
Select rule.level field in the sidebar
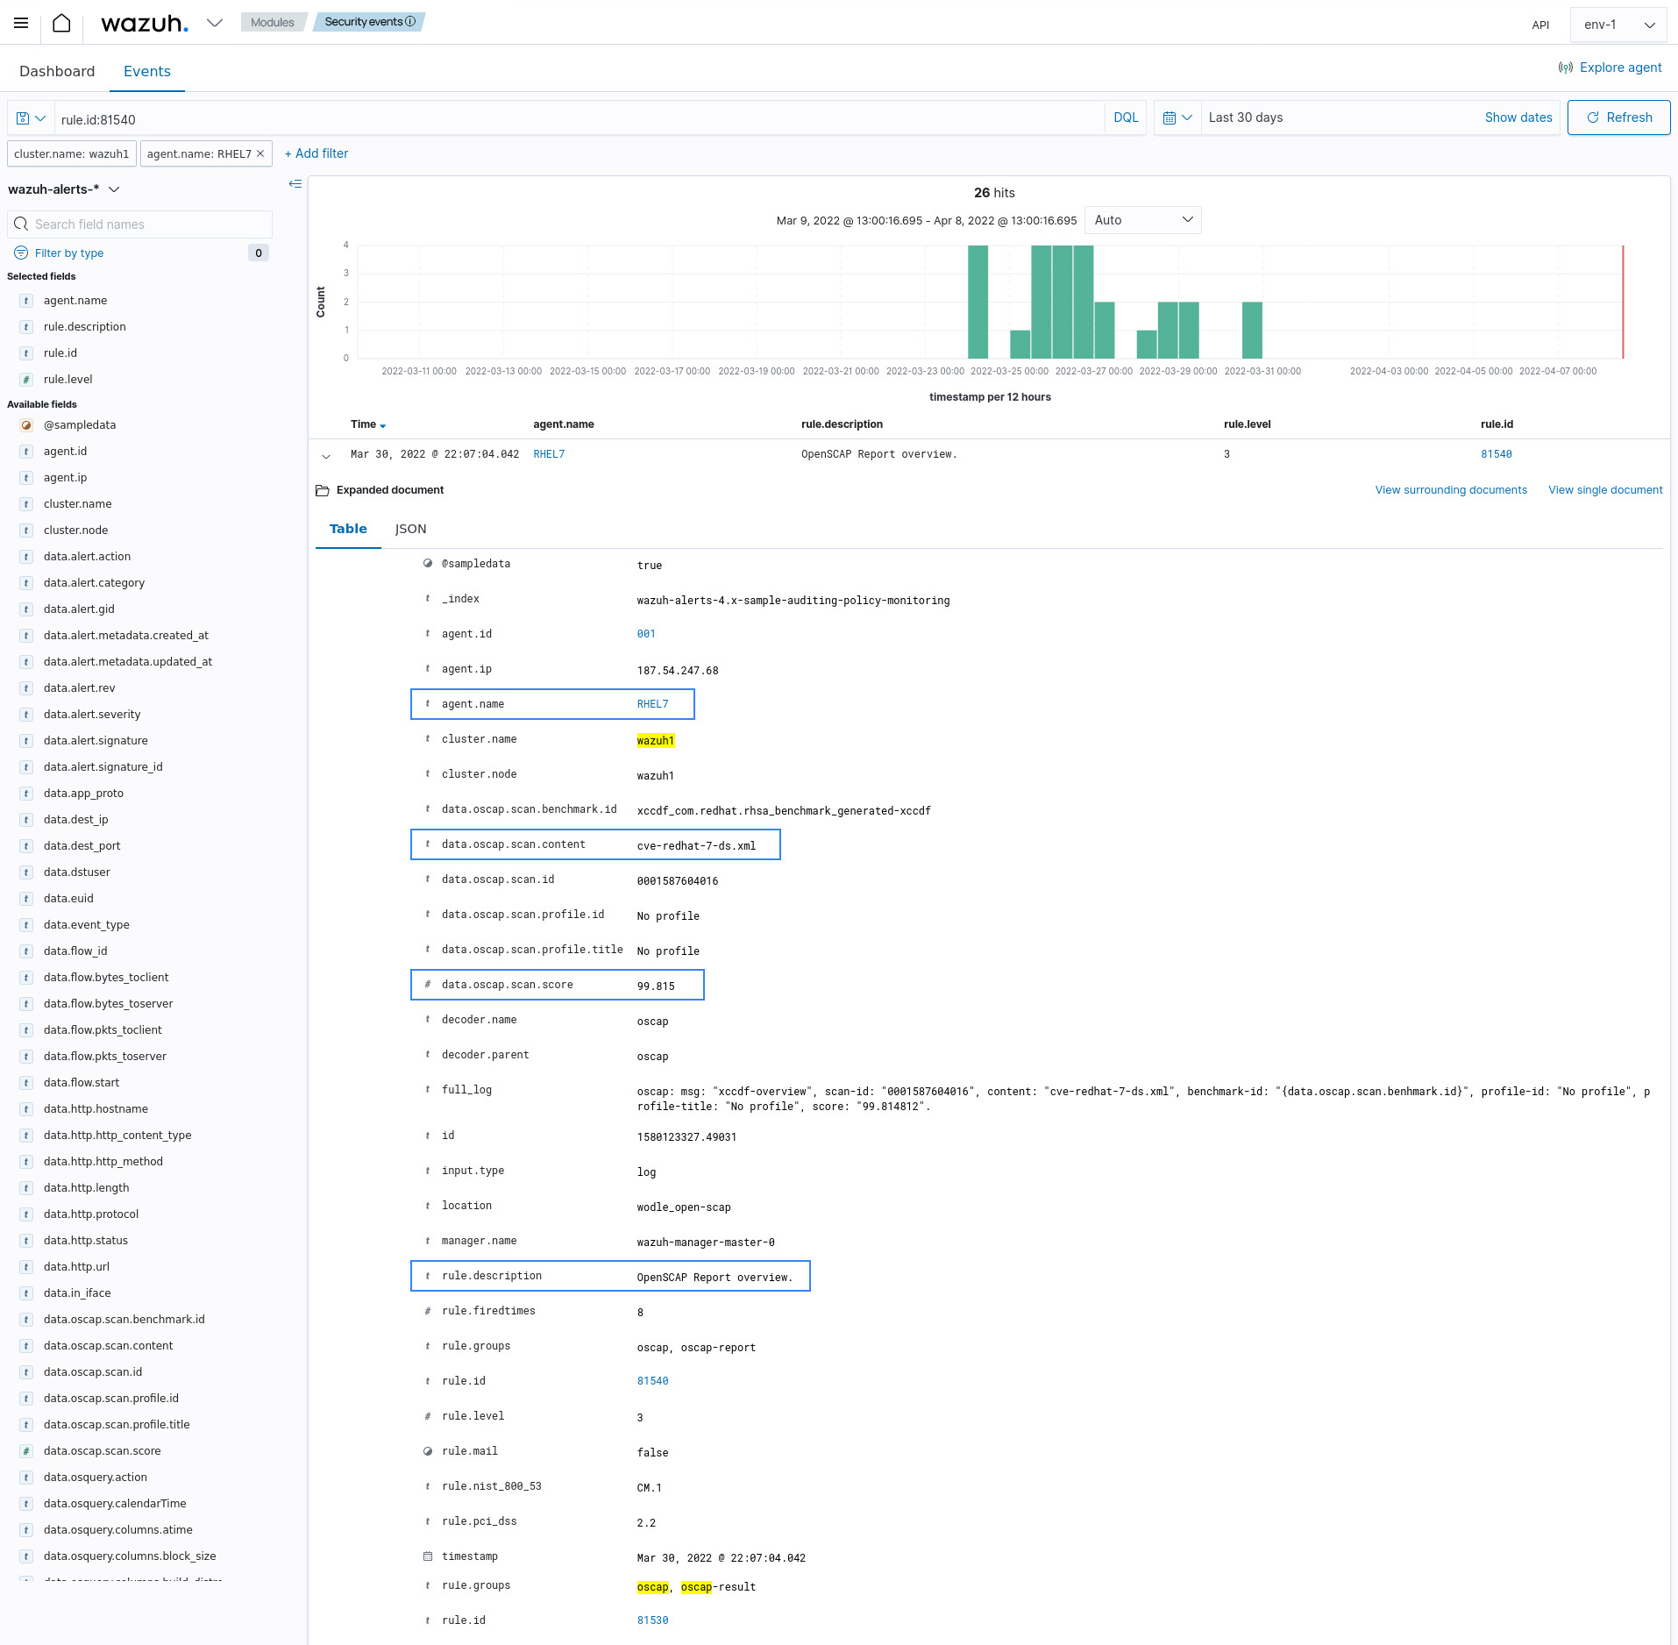point(68,380)
